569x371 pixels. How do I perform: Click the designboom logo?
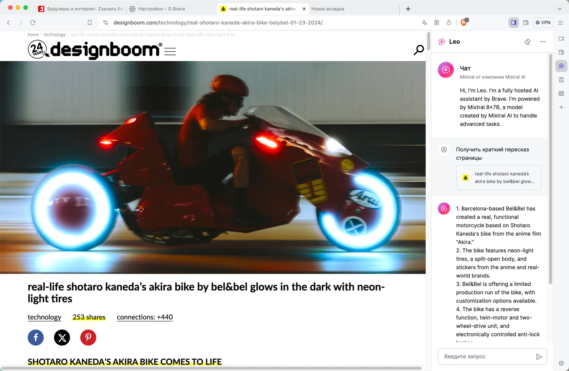95,50
